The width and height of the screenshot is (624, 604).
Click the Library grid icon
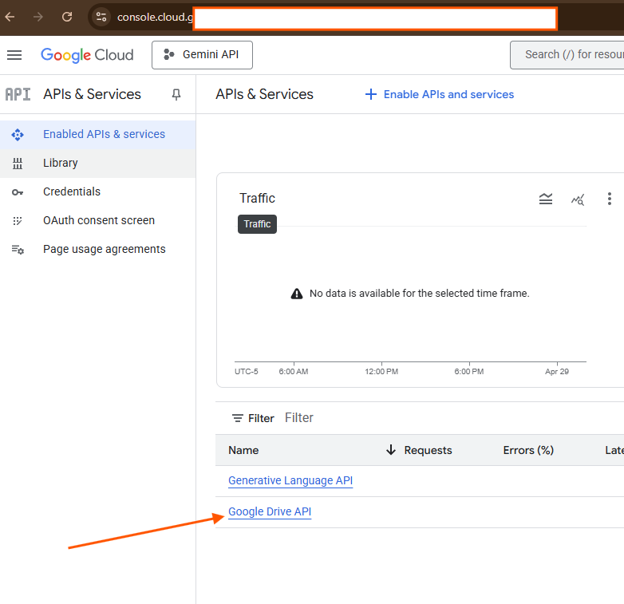(18, 164)
